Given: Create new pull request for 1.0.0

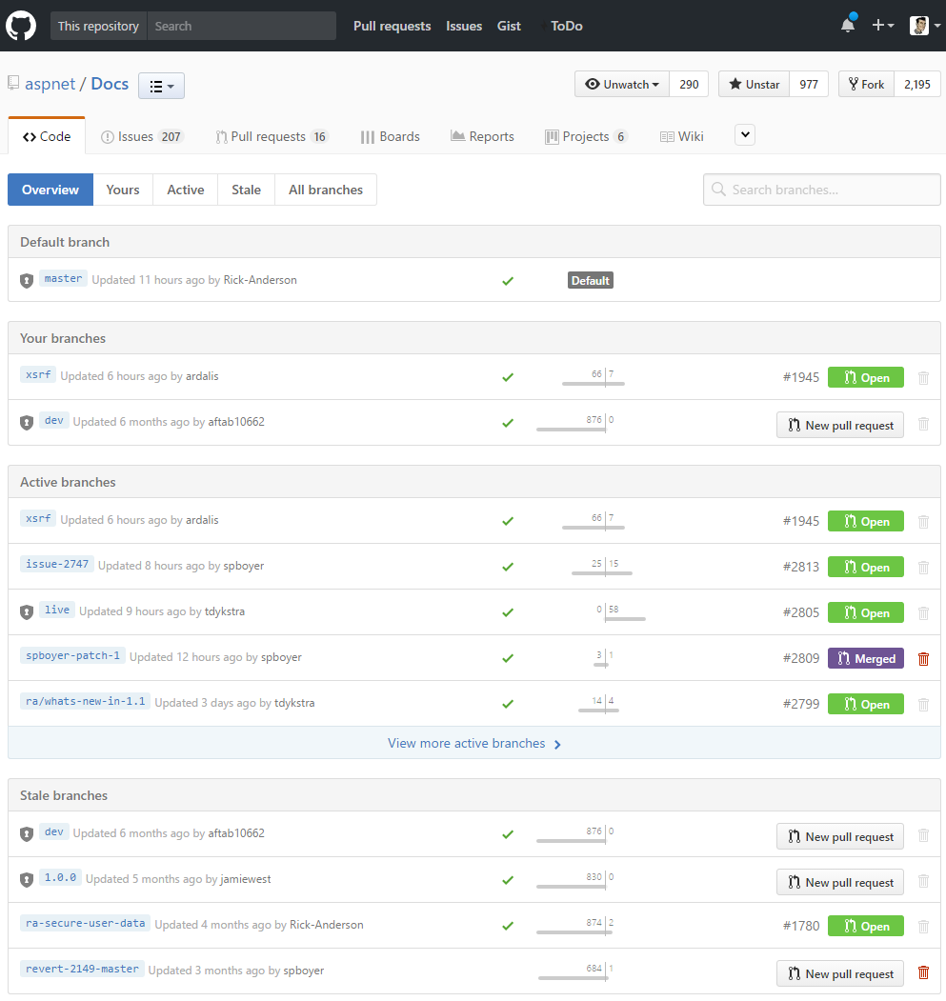Looking at the screenshot, I should click(x=840, y=882).
